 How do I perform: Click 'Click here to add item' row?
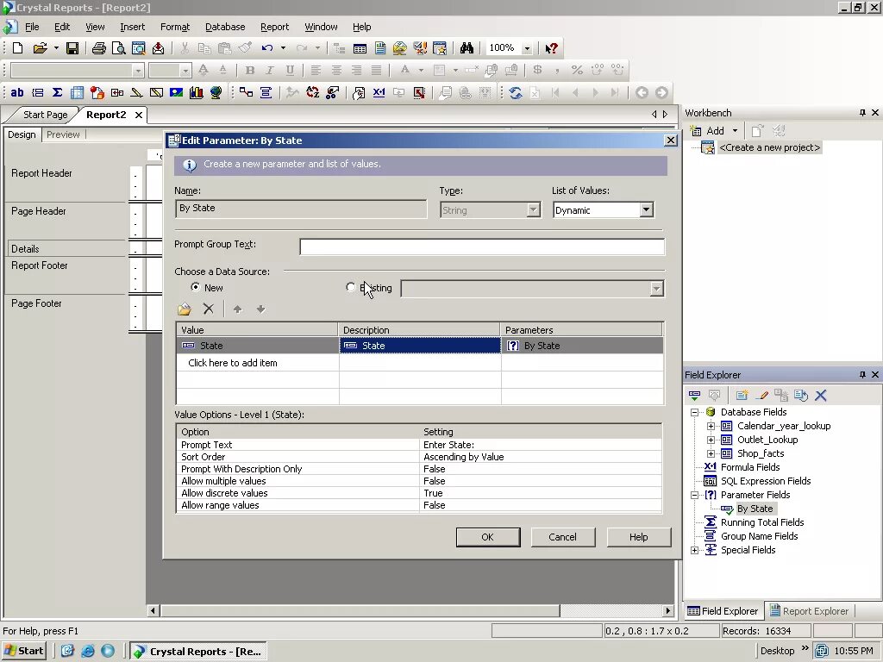[233, 363]
